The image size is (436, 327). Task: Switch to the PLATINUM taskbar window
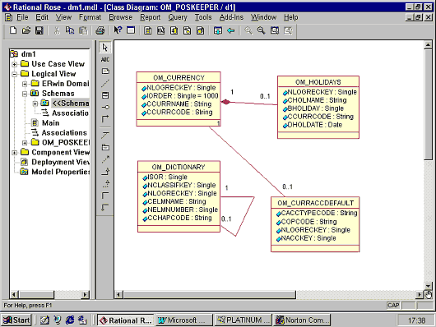click(x=243, y=320)
